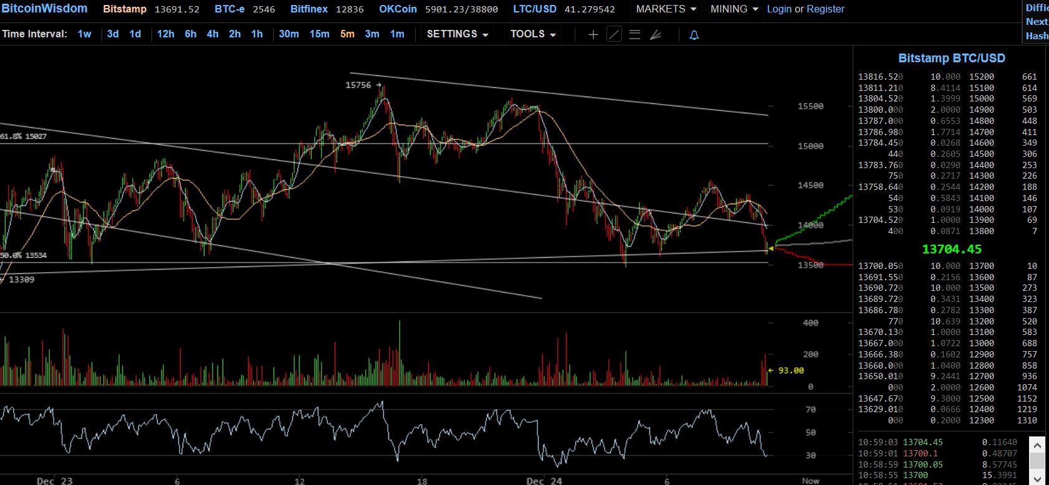The width and height of the screenshot is (1049, 485).
Task: Switch chart to 12h interval
Action: [166, 34]
